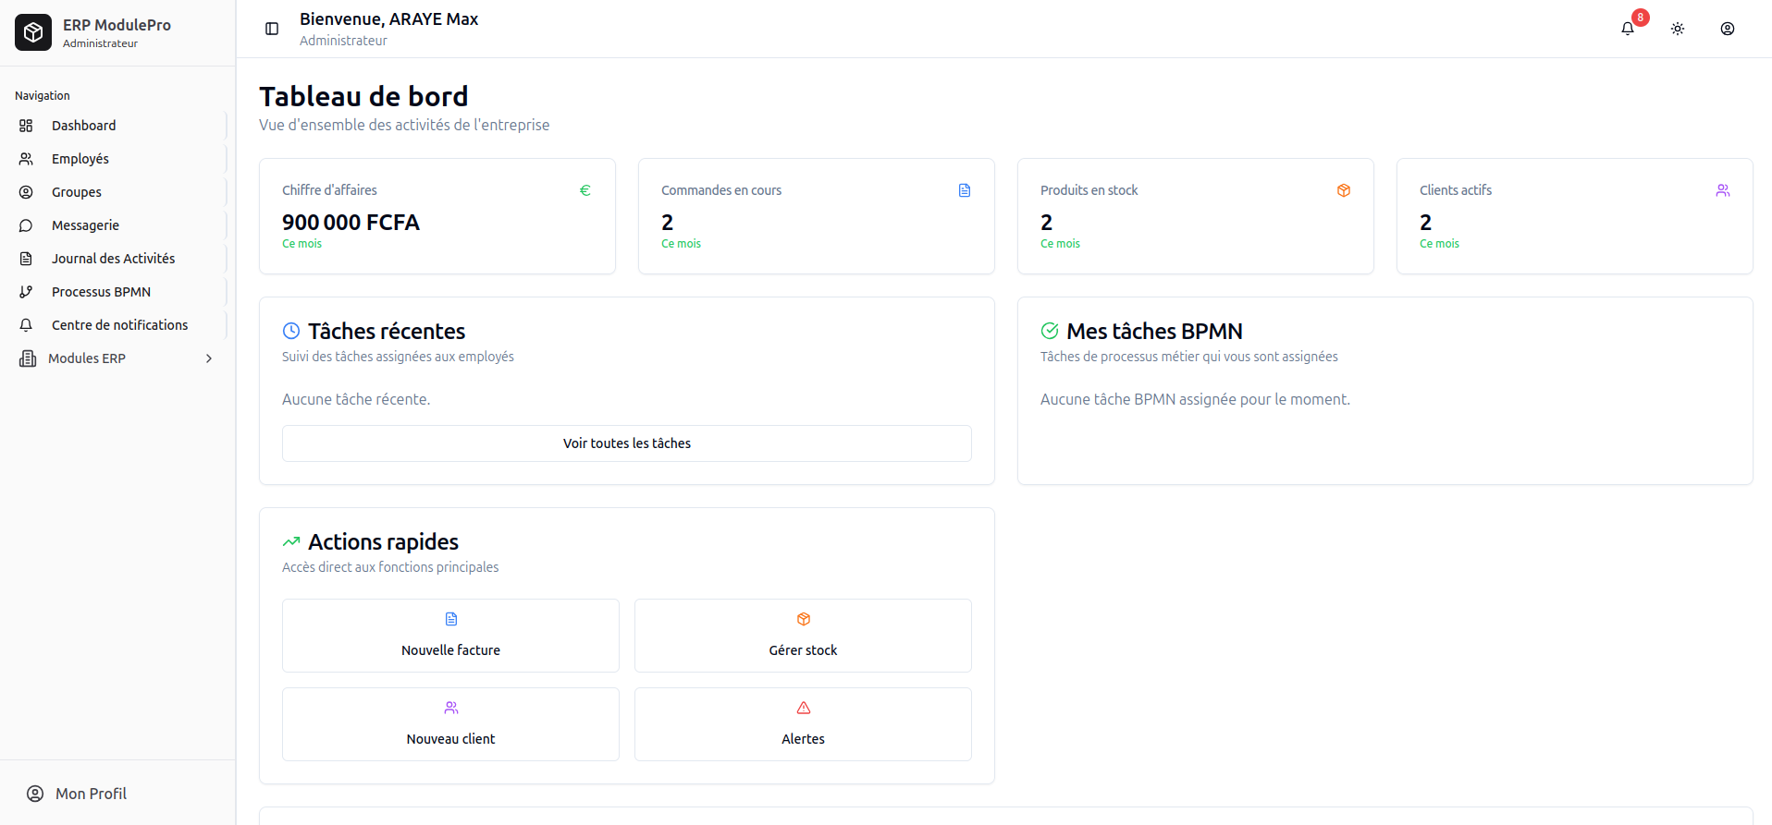Toggle the light/dark theme sun icon

[1678, 29]
